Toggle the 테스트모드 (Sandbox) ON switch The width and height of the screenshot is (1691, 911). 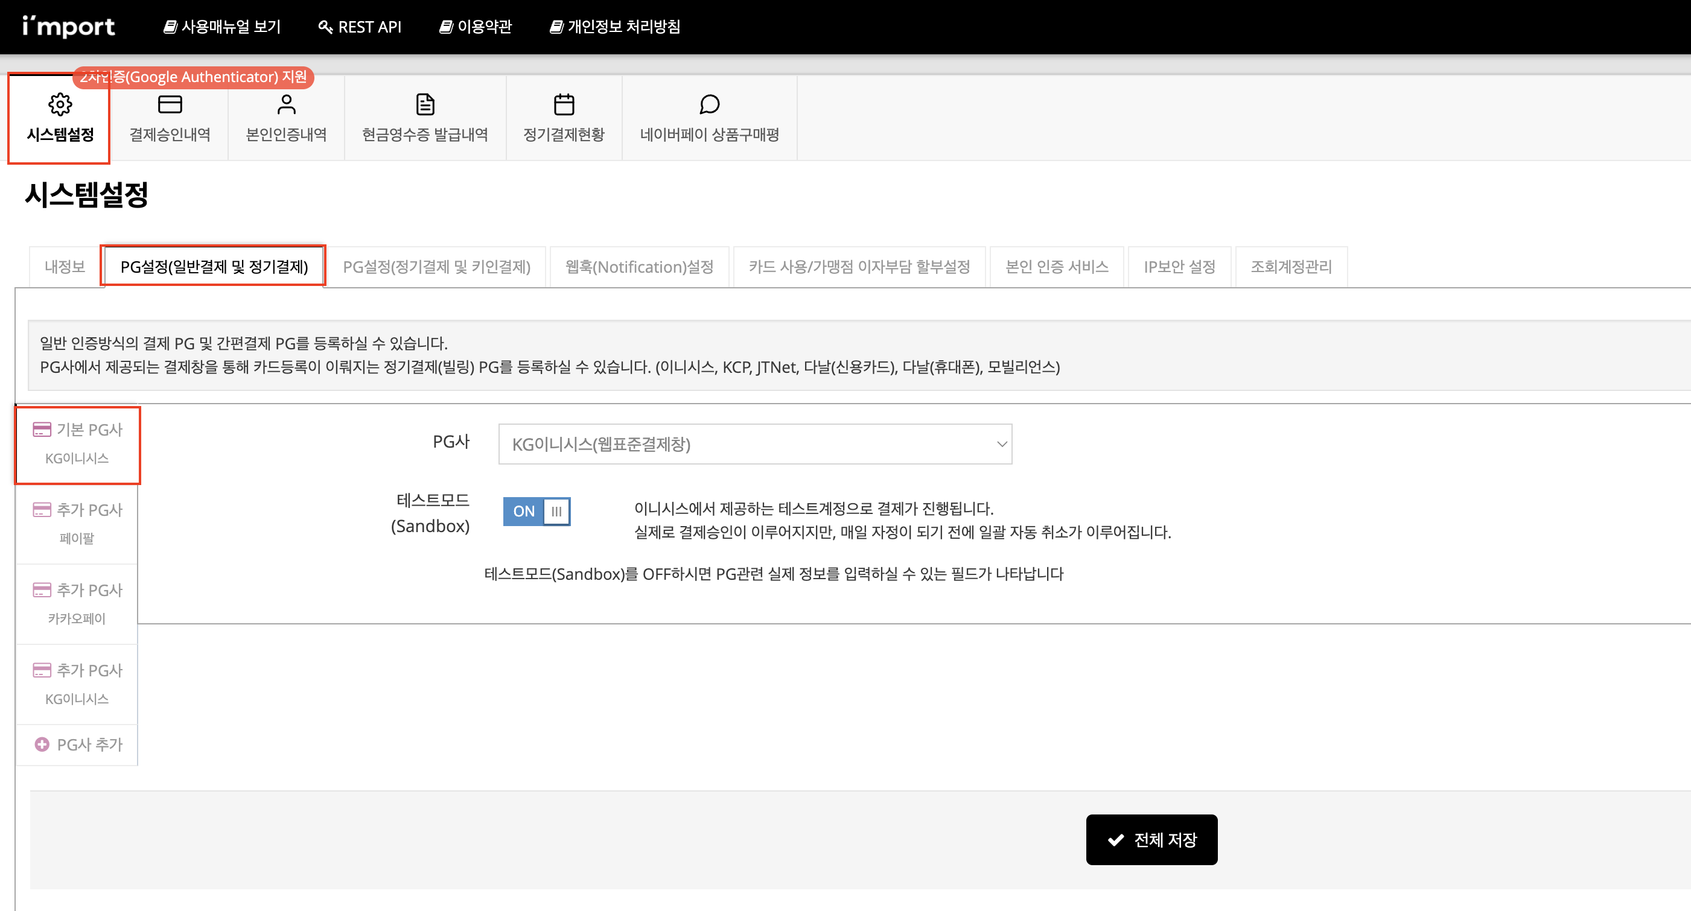coord(537,511)
